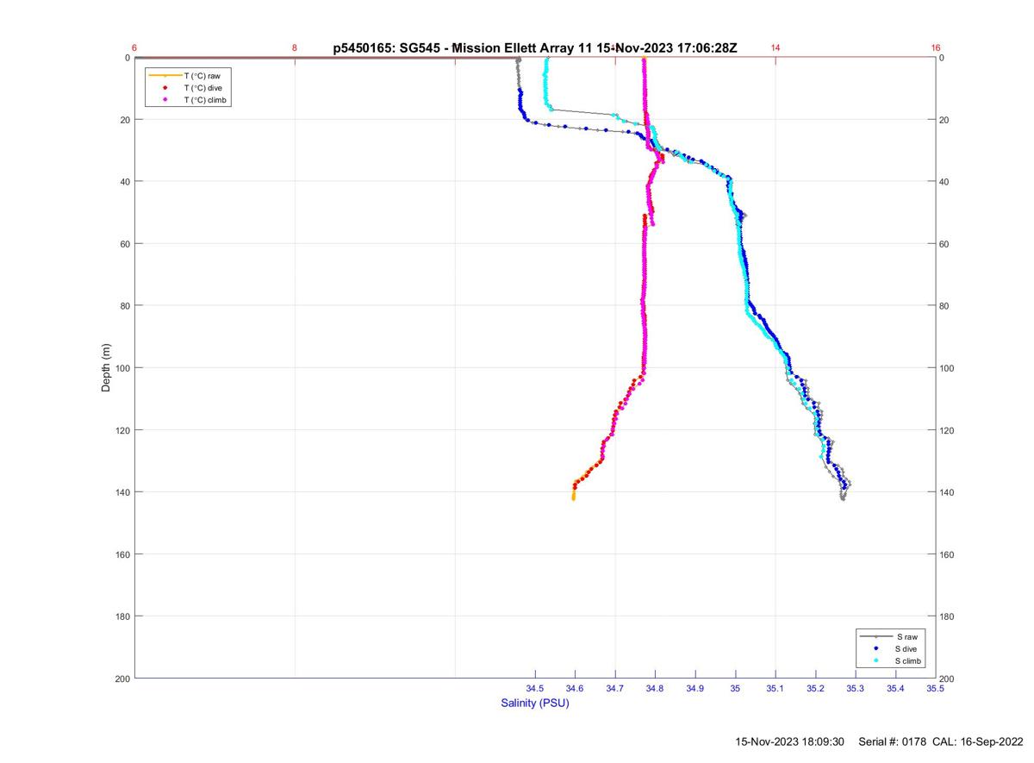Click depth tick 40 on the right axis
Image resolution: width=1034 pixels, height=763 pixels.
[x=945, y=182]
